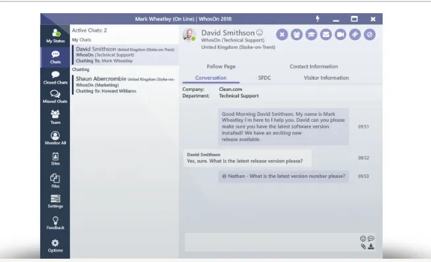Click the David Smithson header name
431x262 pixels.
pyautogui.click(x=228, y=33)
